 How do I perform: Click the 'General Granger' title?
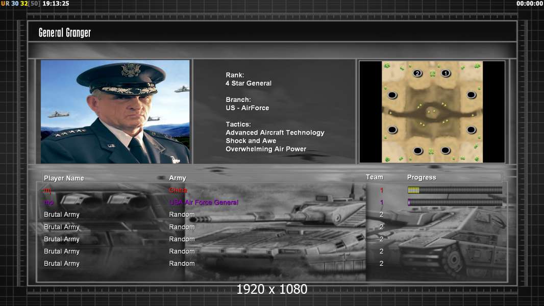(x=64, y=33)
